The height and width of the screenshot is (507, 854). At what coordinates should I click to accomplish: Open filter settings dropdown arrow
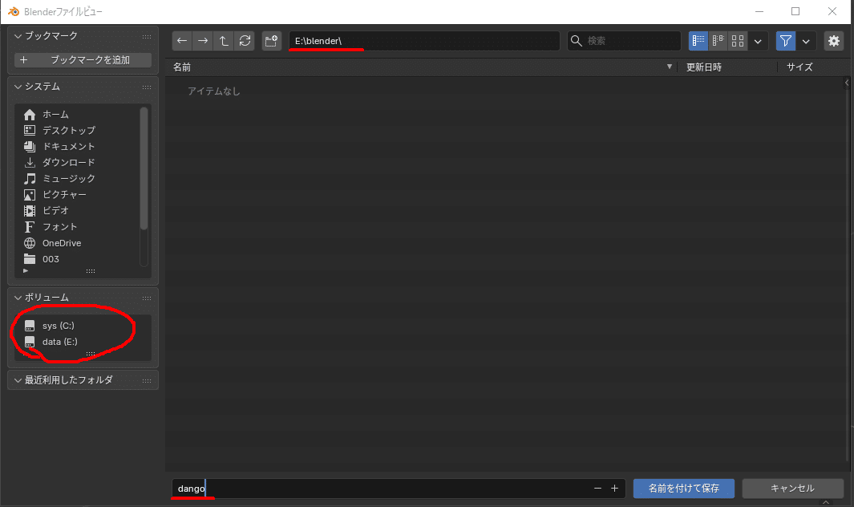coord(806,41)
